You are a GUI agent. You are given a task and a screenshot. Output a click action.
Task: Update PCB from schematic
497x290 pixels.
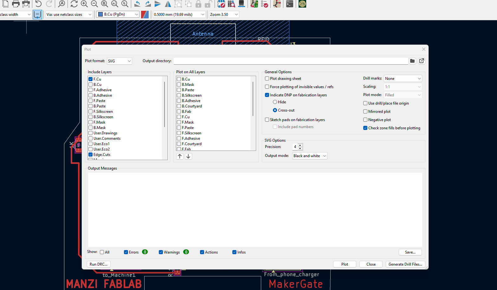pyautogui.click(x=254, y=4)
